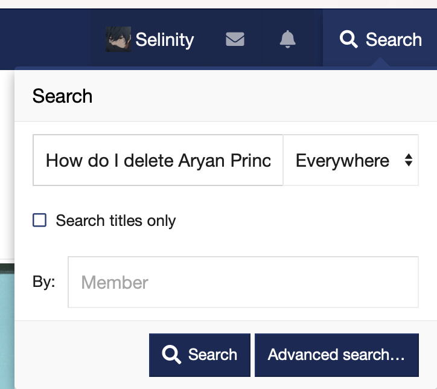437x389 pixels.
Task: Open the envelope conversations icon
Action: [235, 39]
